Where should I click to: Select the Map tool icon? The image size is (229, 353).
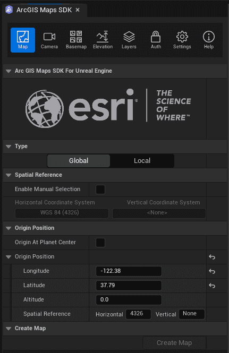(23, 40)
